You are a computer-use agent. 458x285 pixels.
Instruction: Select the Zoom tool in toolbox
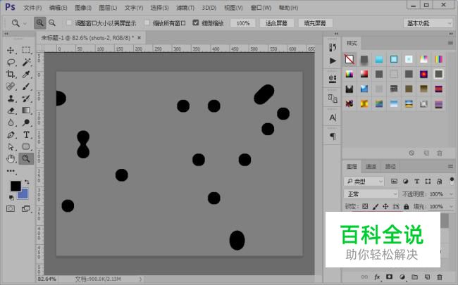click(x=26, y=159)
